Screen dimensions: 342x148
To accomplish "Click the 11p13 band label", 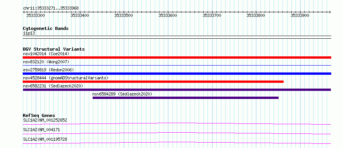I will (x=29, y=33).
